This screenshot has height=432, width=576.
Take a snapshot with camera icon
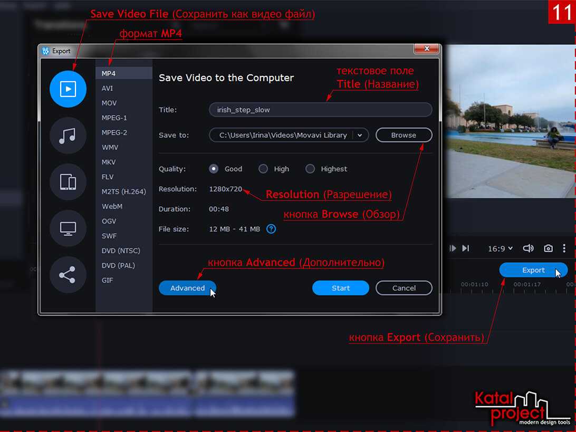coord(549,248)
